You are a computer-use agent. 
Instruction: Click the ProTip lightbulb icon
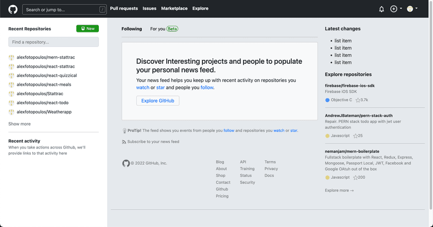coord(124,131)
